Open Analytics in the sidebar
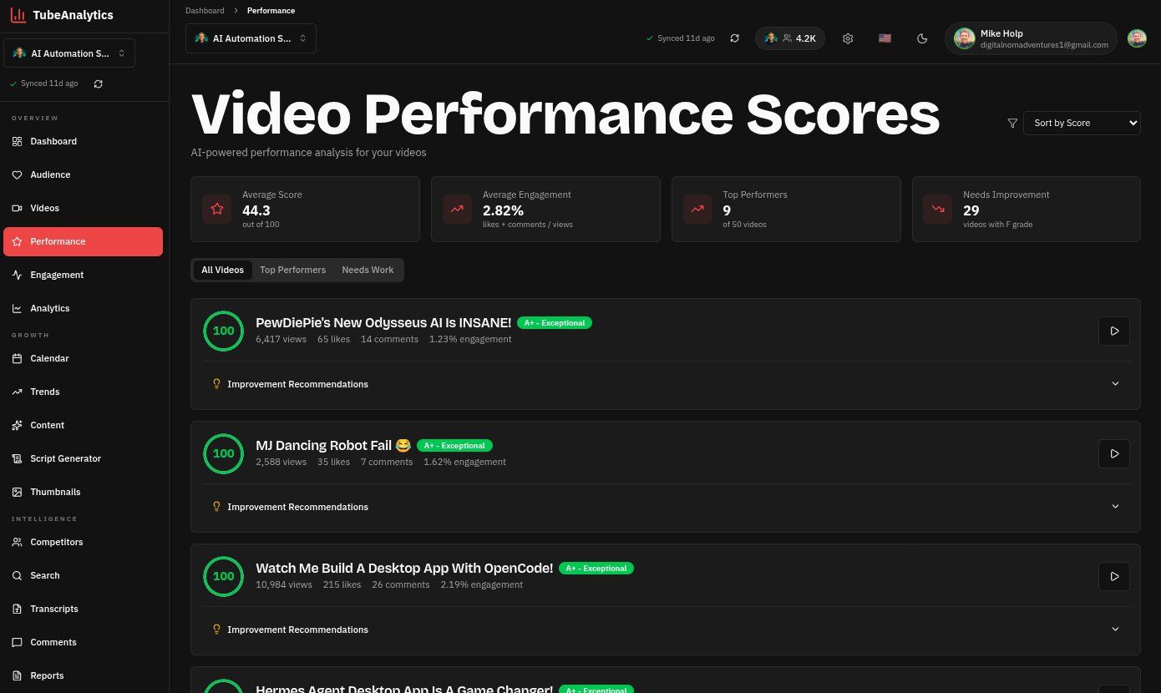The height and width of the screenshot is (693, 1161). click(83, 308)
